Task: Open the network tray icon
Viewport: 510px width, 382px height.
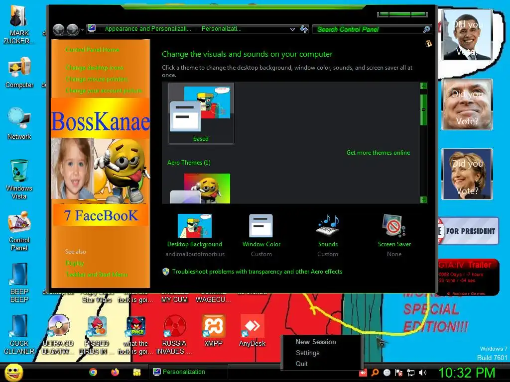Action: [x=411, y=373]
